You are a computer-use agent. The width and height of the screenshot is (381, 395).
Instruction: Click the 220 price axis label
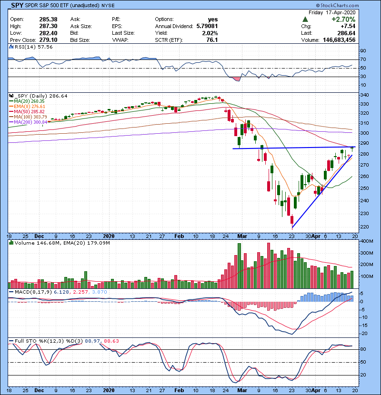click(x=365, y=227)
